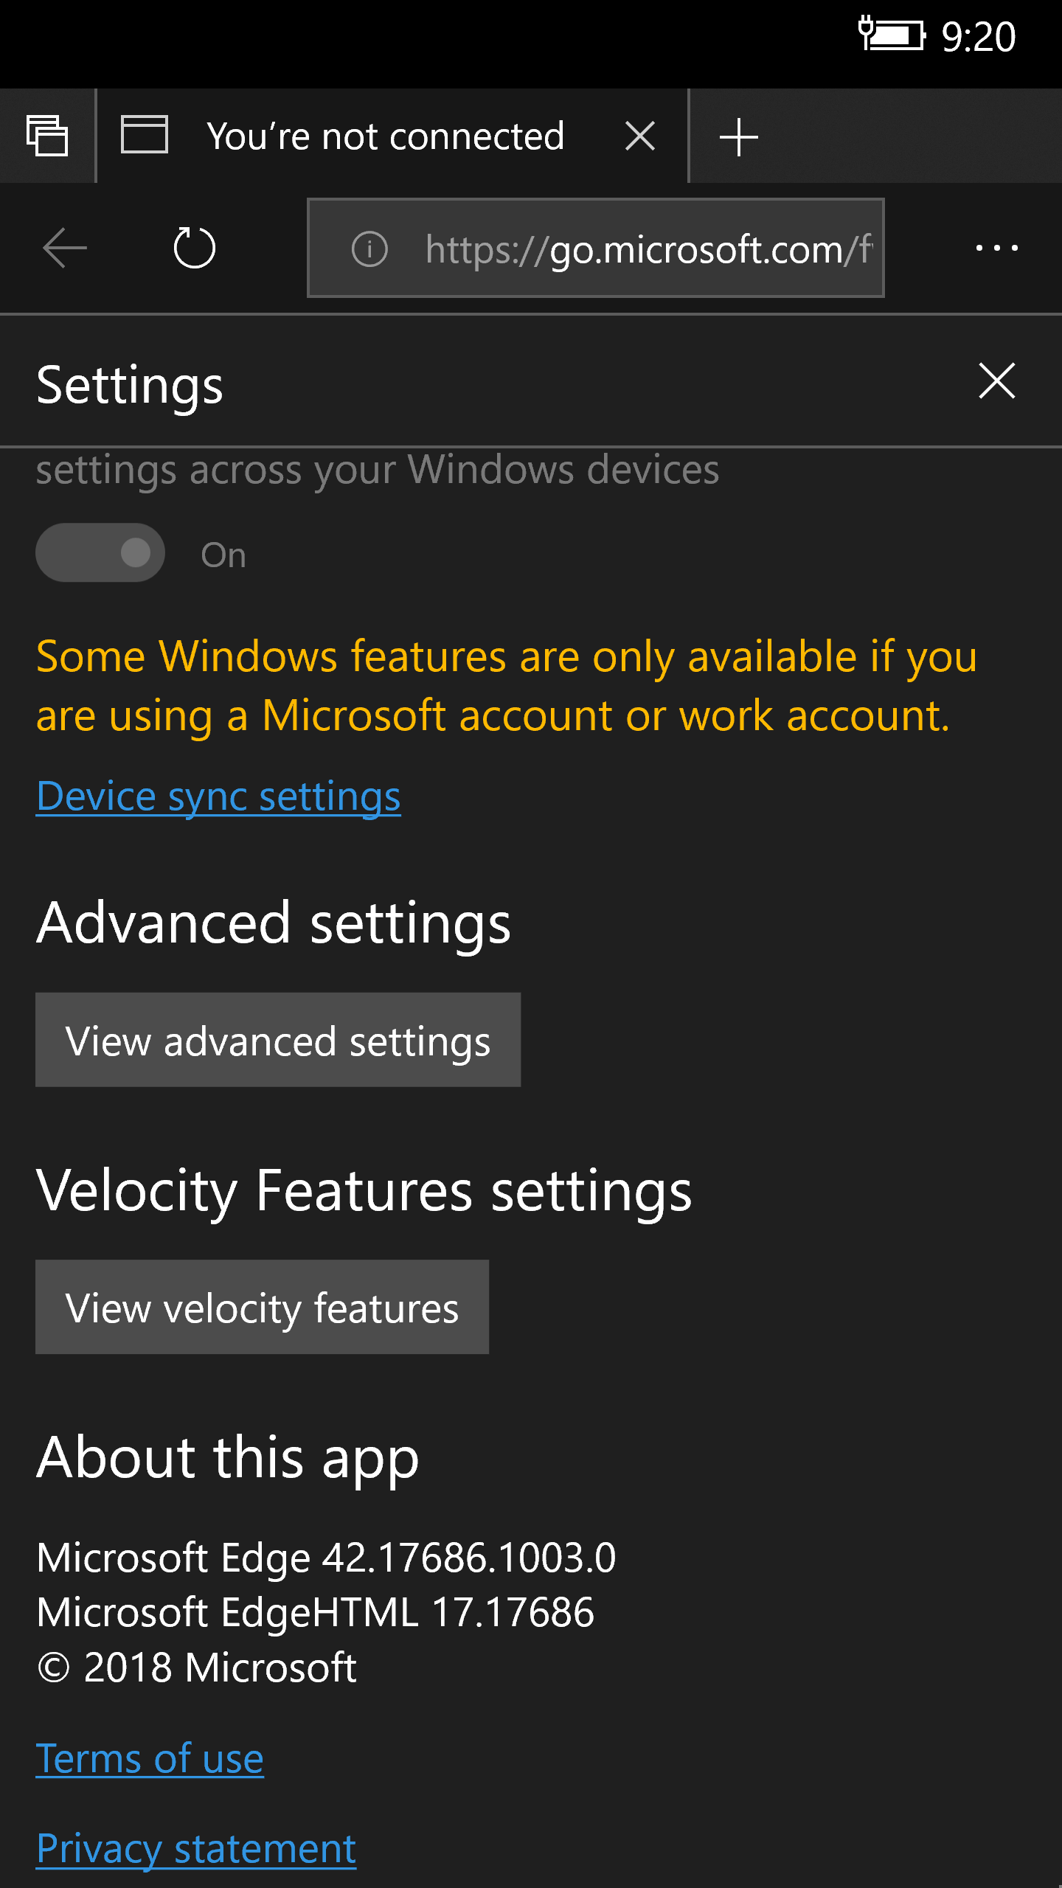Click the Microsoft Edge version text
1062x1888 pixels.
[x=326, y=1558]
